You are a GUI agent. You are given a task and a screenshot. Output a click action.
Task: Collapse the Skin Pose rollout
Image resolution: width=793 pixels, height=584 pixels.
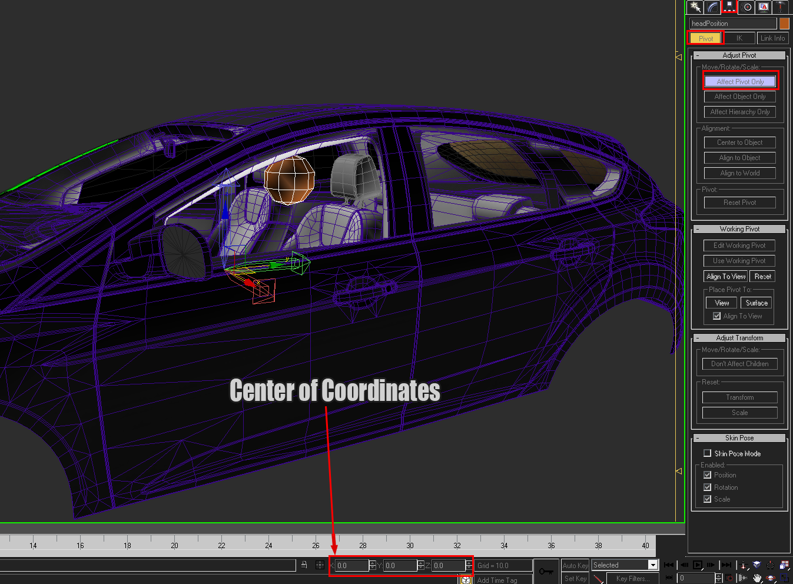(x=739, y=438)
